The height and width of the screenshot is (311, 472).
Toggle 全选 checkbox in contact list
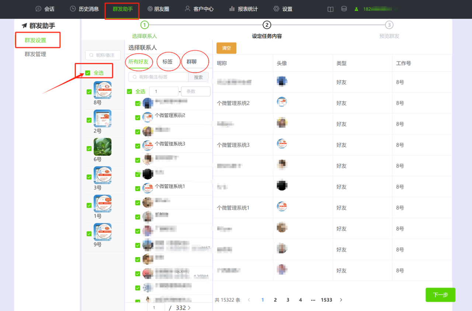pyautogui.click(x=129, y=91)
